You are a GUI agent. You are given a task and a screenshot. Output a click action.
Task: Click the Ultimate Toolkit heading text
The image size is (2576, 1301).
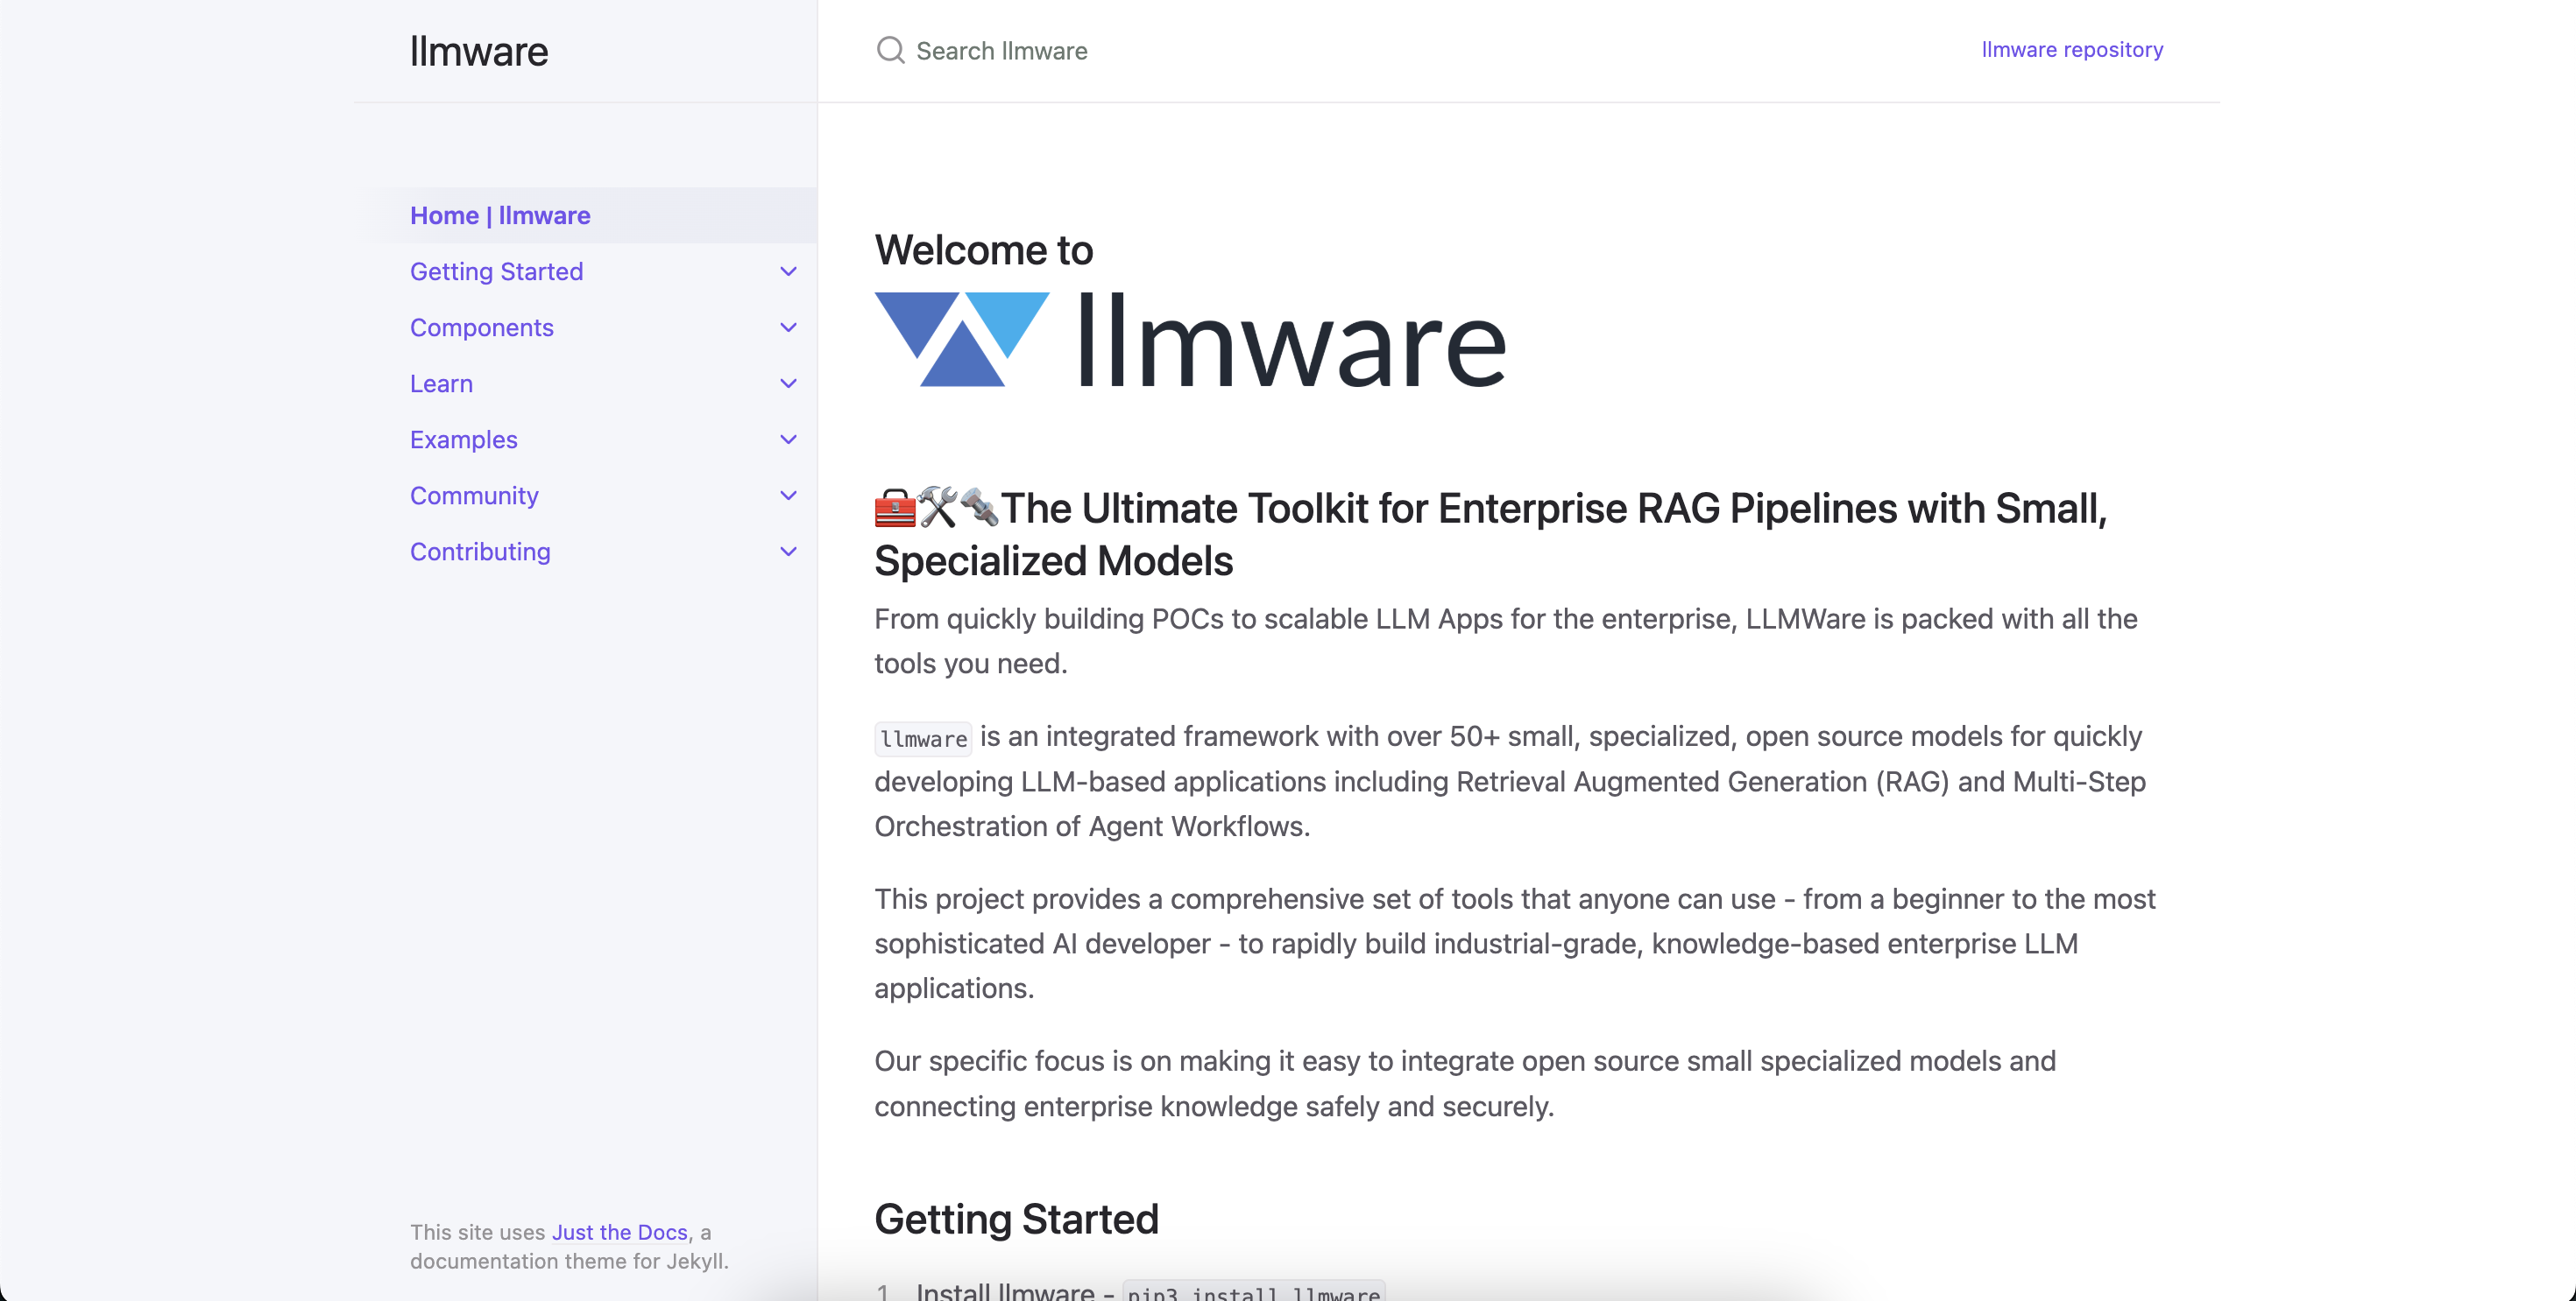[1491, 535]
